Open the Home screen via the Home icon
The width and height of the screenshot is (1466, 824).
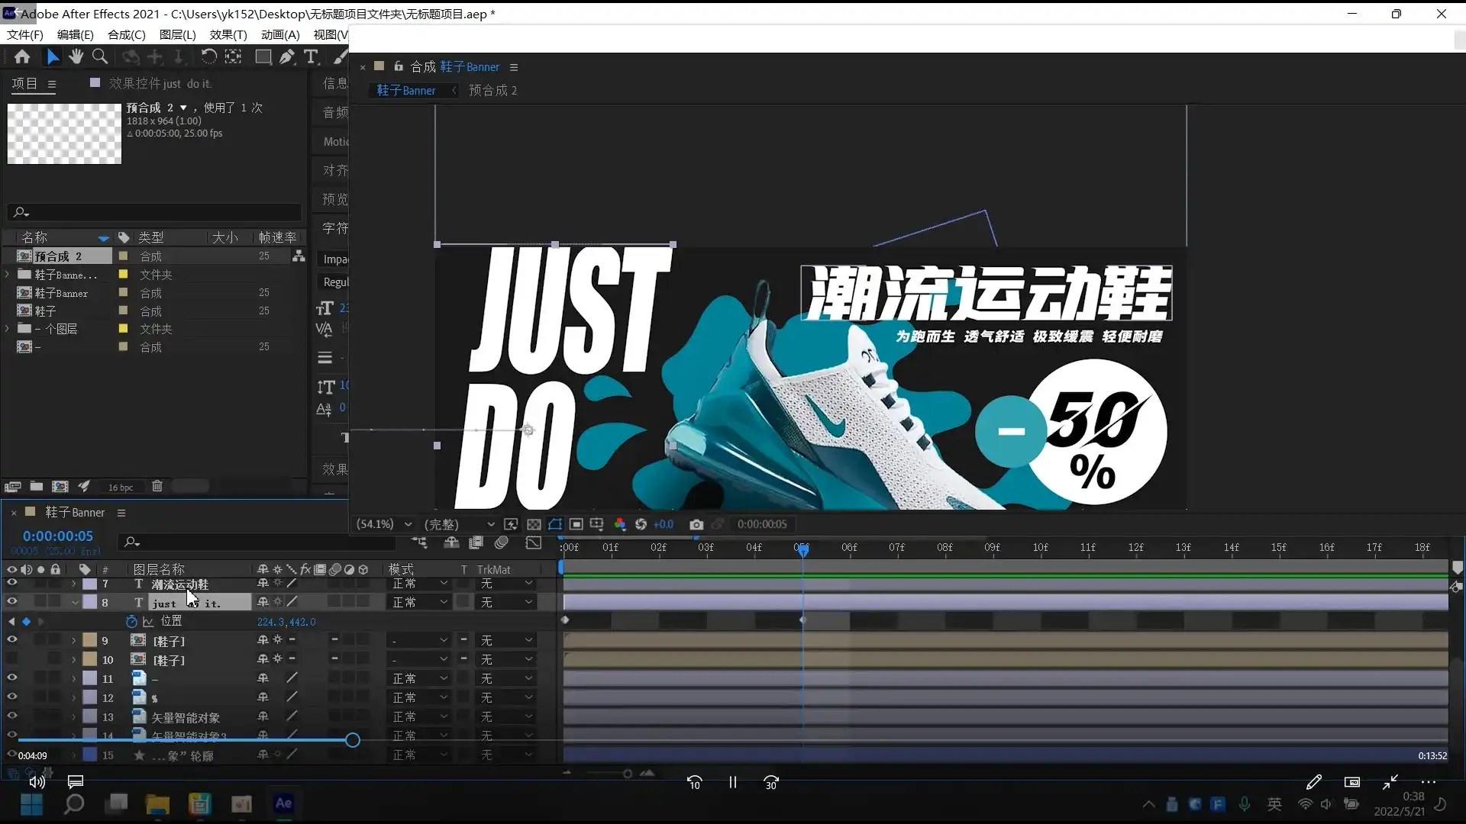[21, 56]
